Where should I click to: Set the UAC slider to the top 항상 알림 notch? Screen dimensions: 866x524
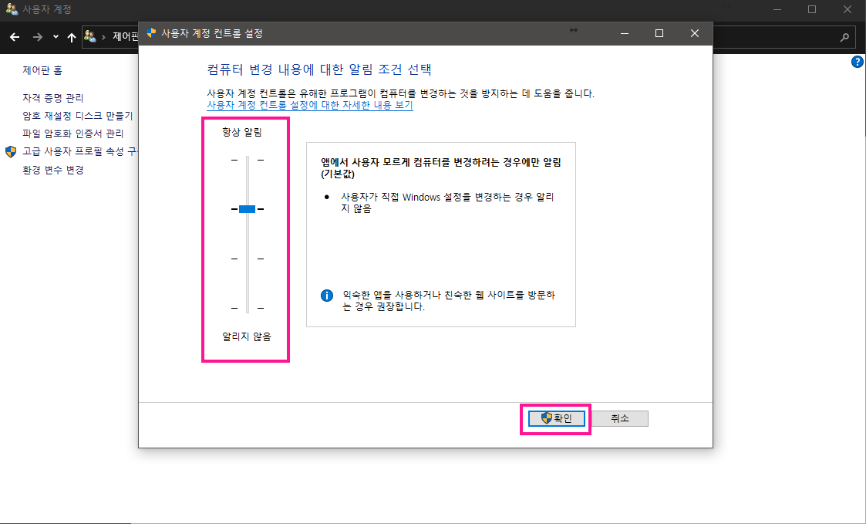pyautogui.click(x=248, y=160)
